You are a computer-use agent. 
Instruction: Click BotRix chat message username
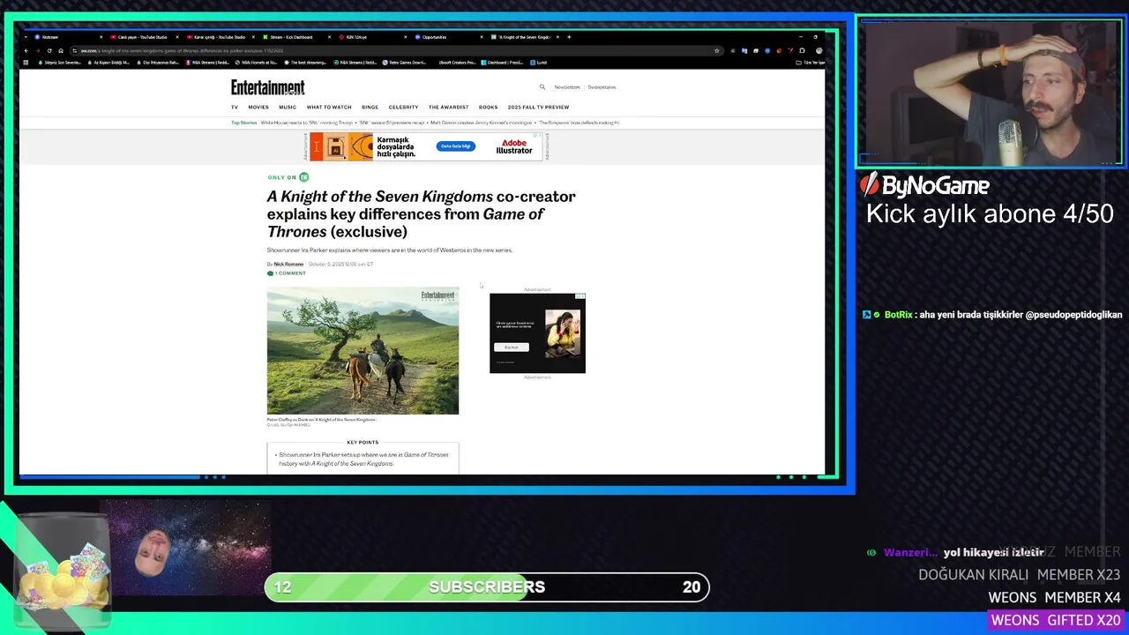(899, 315)
